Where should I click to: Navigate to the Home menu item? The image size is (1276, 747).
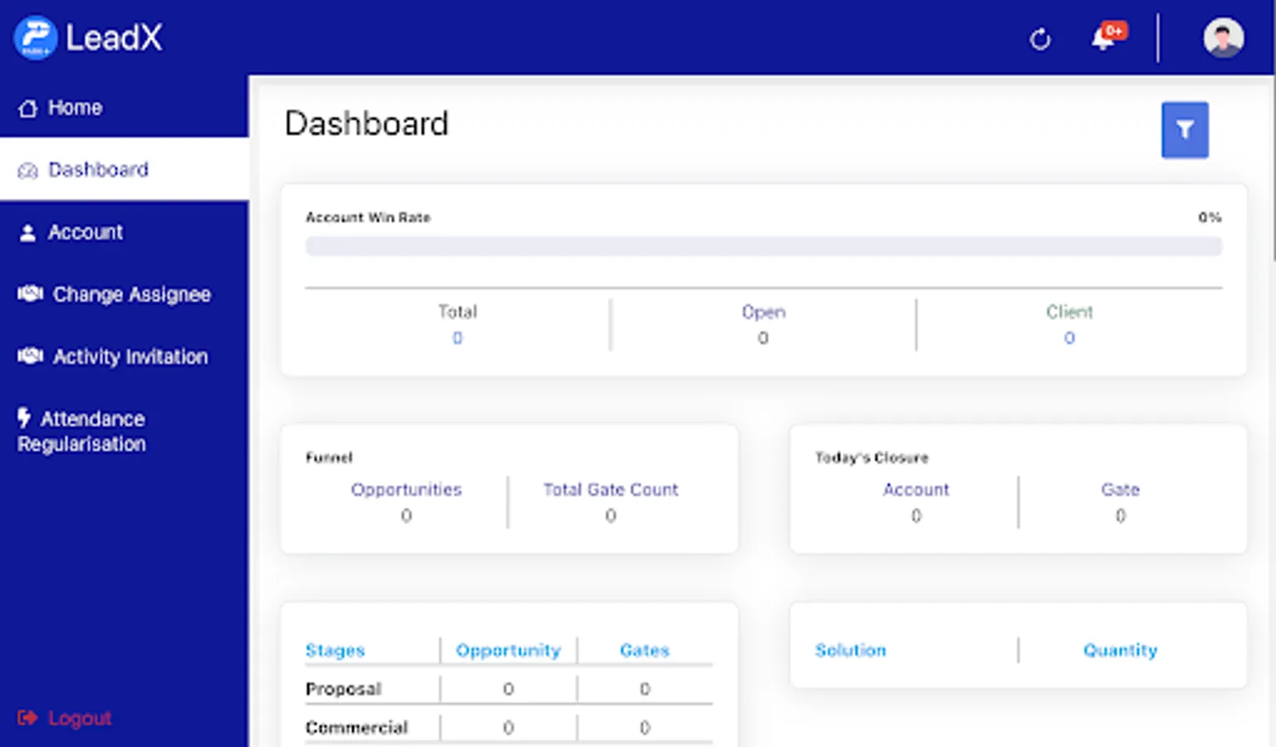pos(74,107)
